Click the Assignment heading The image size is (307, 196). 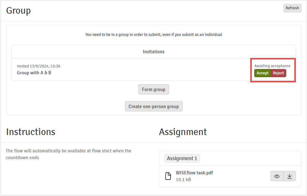[x=183, y=132]
